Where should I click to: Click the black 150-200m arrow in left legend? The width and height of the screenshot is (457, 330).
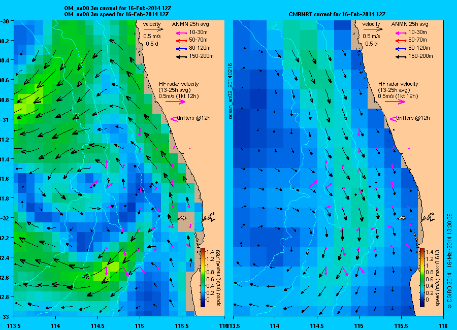(182, 57)
